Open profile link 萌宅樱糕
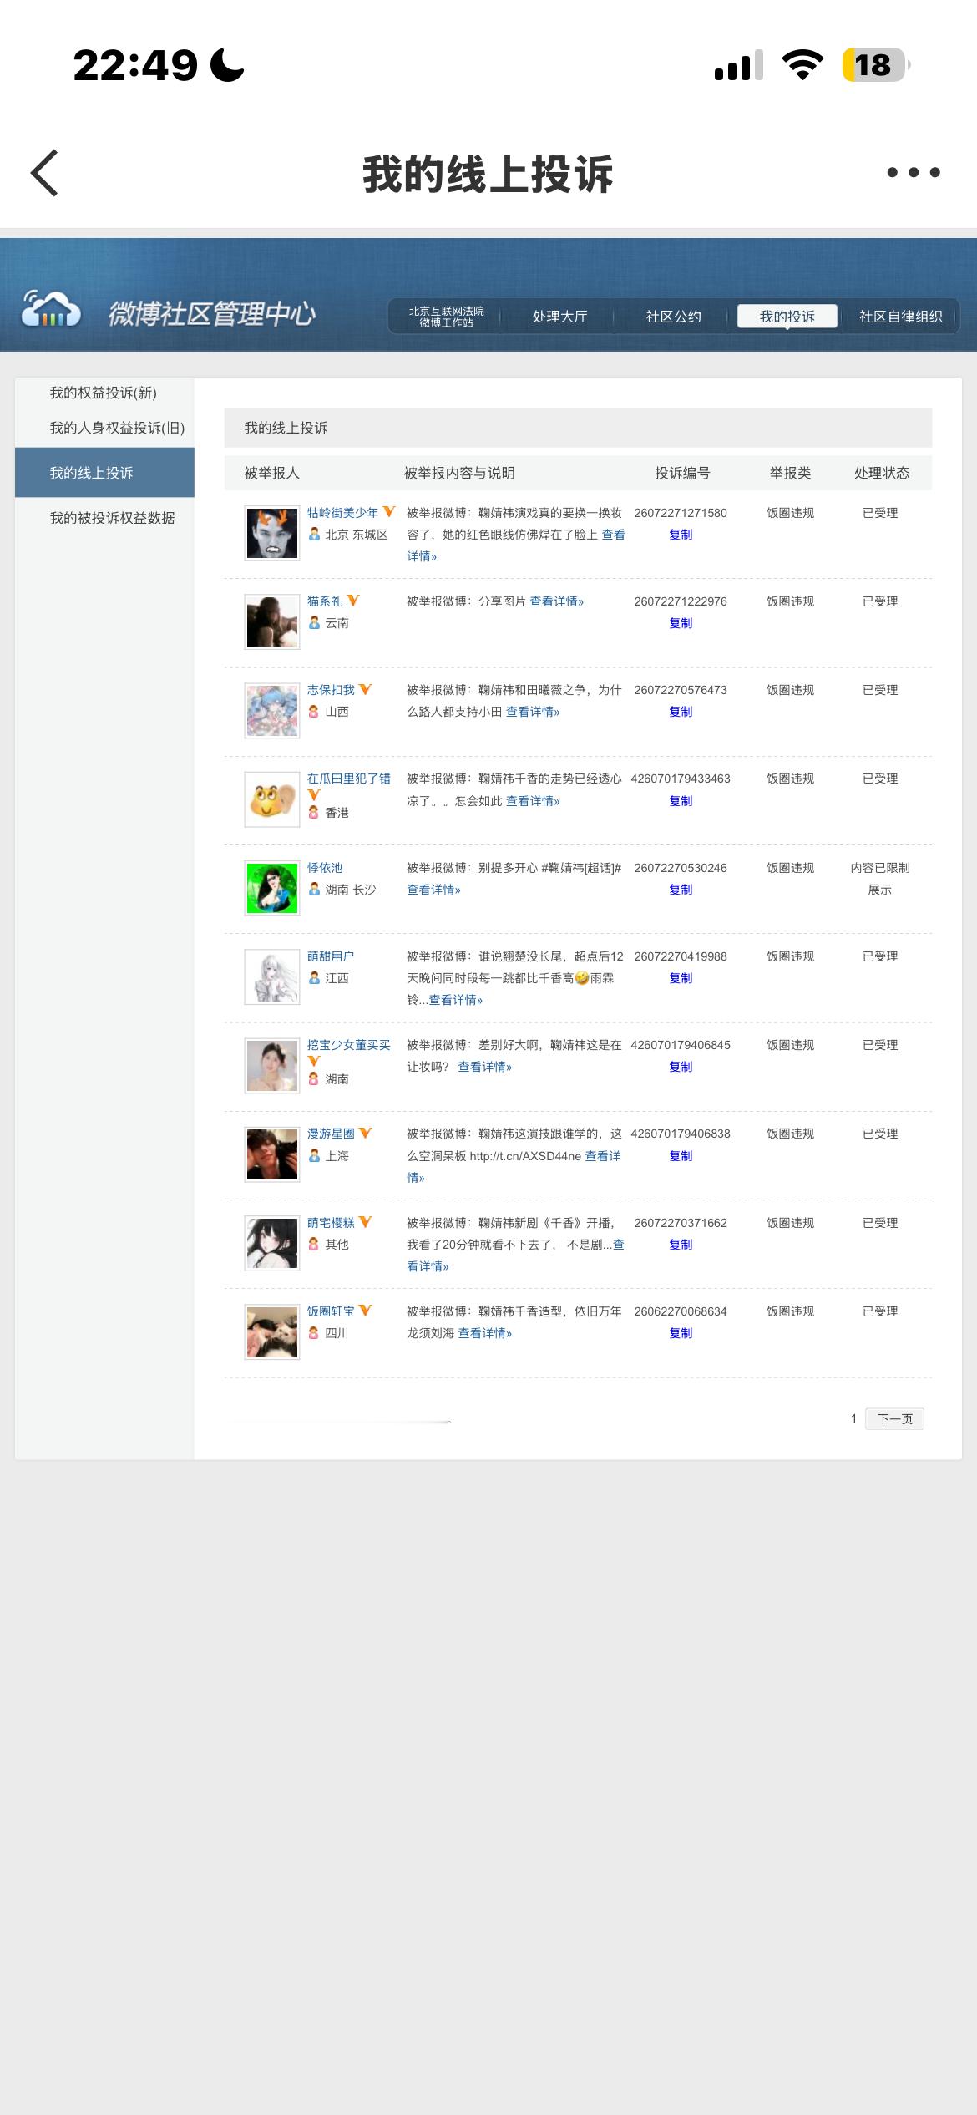 pos(331,1223)
